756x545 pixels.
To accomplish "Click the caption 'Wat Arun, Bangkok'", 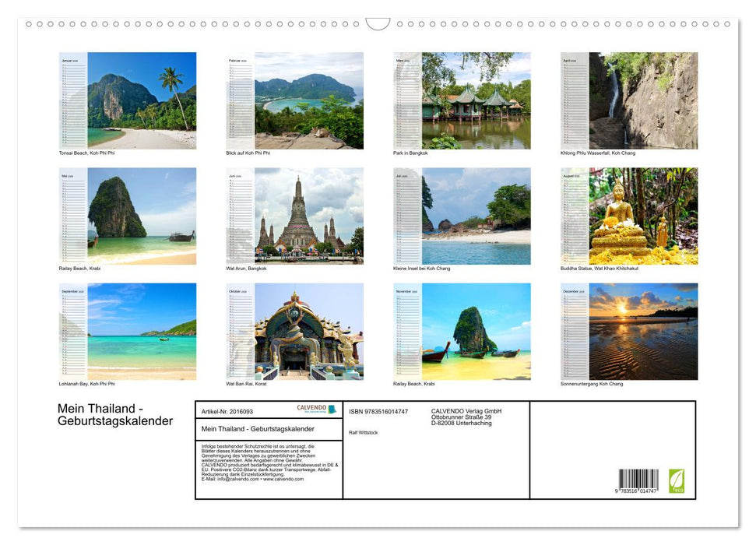I will 246,268.
